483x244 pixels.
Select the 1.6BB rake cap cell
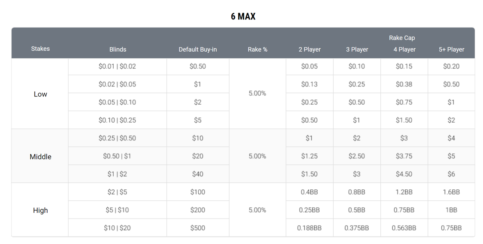pyautogui.click(x=451, y=192)
